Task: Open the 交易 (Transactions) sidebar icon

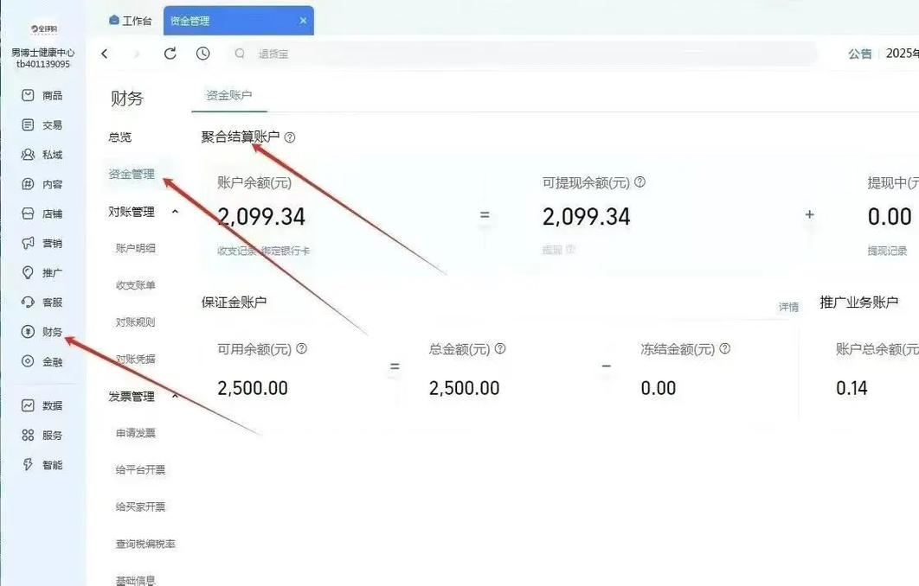Action: [29, 124]
